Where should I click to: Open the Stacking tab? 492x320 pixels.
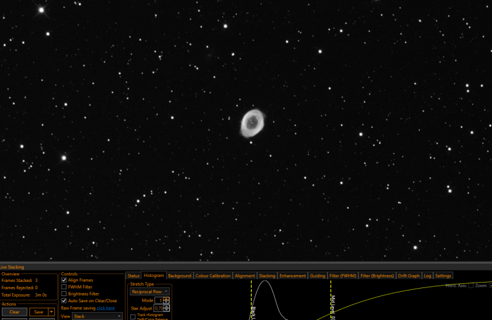(267, 276)
